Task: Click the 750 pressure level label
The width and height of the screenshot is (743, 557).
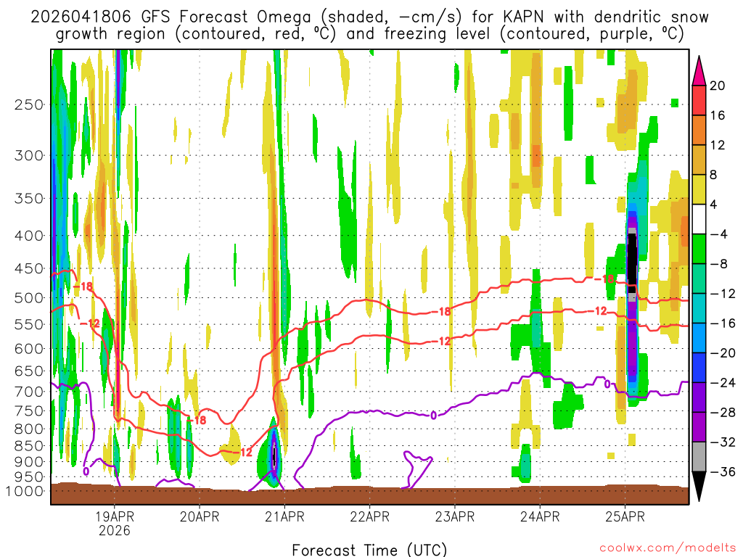Action: (x=29, y=411)
